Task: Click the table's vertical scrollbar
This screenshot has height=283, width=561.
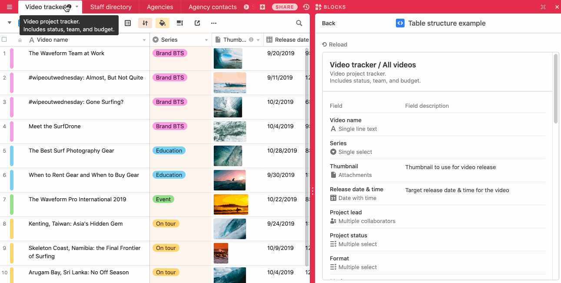Action: [x=307, y=157]
